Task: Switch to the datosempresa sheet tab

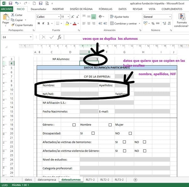Action: (47, 180)
